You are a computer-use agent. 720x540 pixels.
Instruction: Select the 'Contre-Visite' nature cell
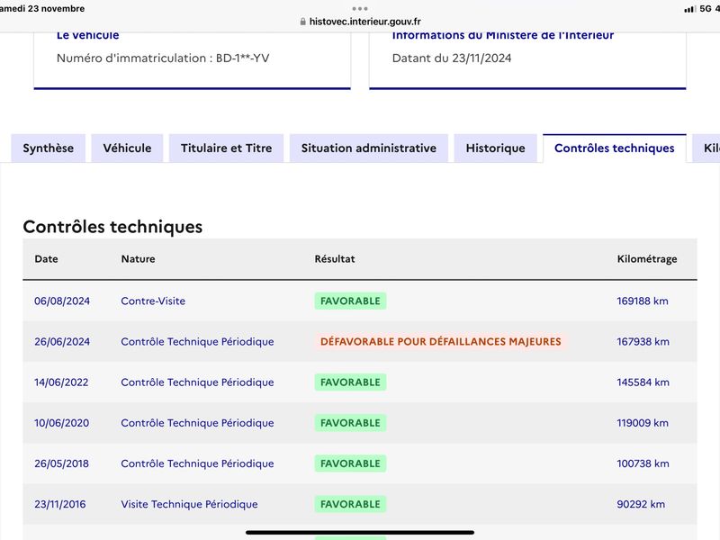coord(153,301)
